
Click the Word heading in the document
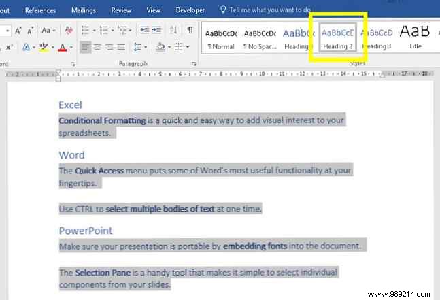[71, 155]
